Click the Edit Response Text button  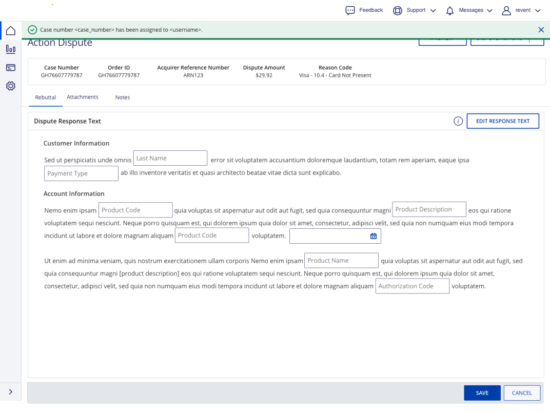click(x=502, y=121)
